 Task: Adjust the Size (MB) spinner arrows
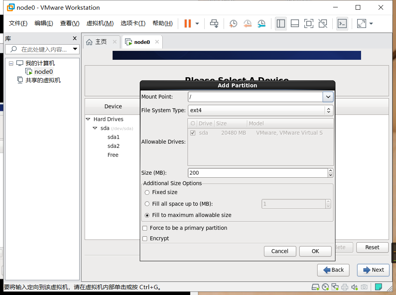pos(331,173)
